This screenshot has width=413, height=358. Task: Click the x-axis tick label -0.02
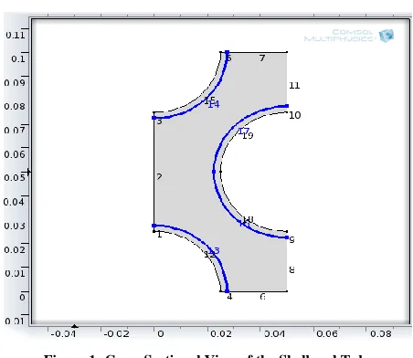click(x=116, y=334)
